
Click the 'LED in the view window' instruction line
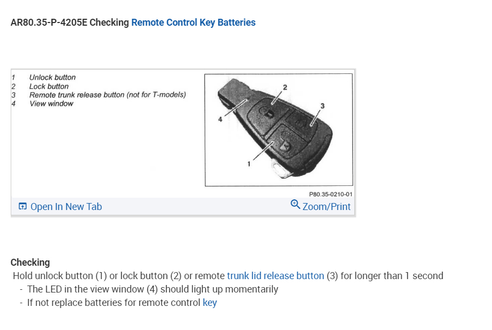(x=152, y=289)
